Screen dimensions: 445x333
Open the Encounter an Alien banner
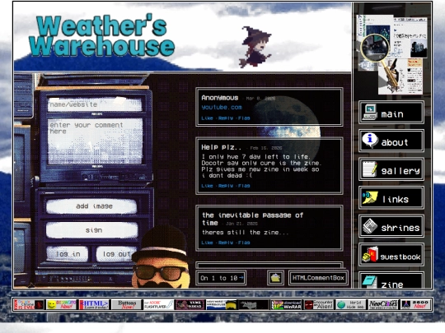pyautogui.click(x=318, y=305)
